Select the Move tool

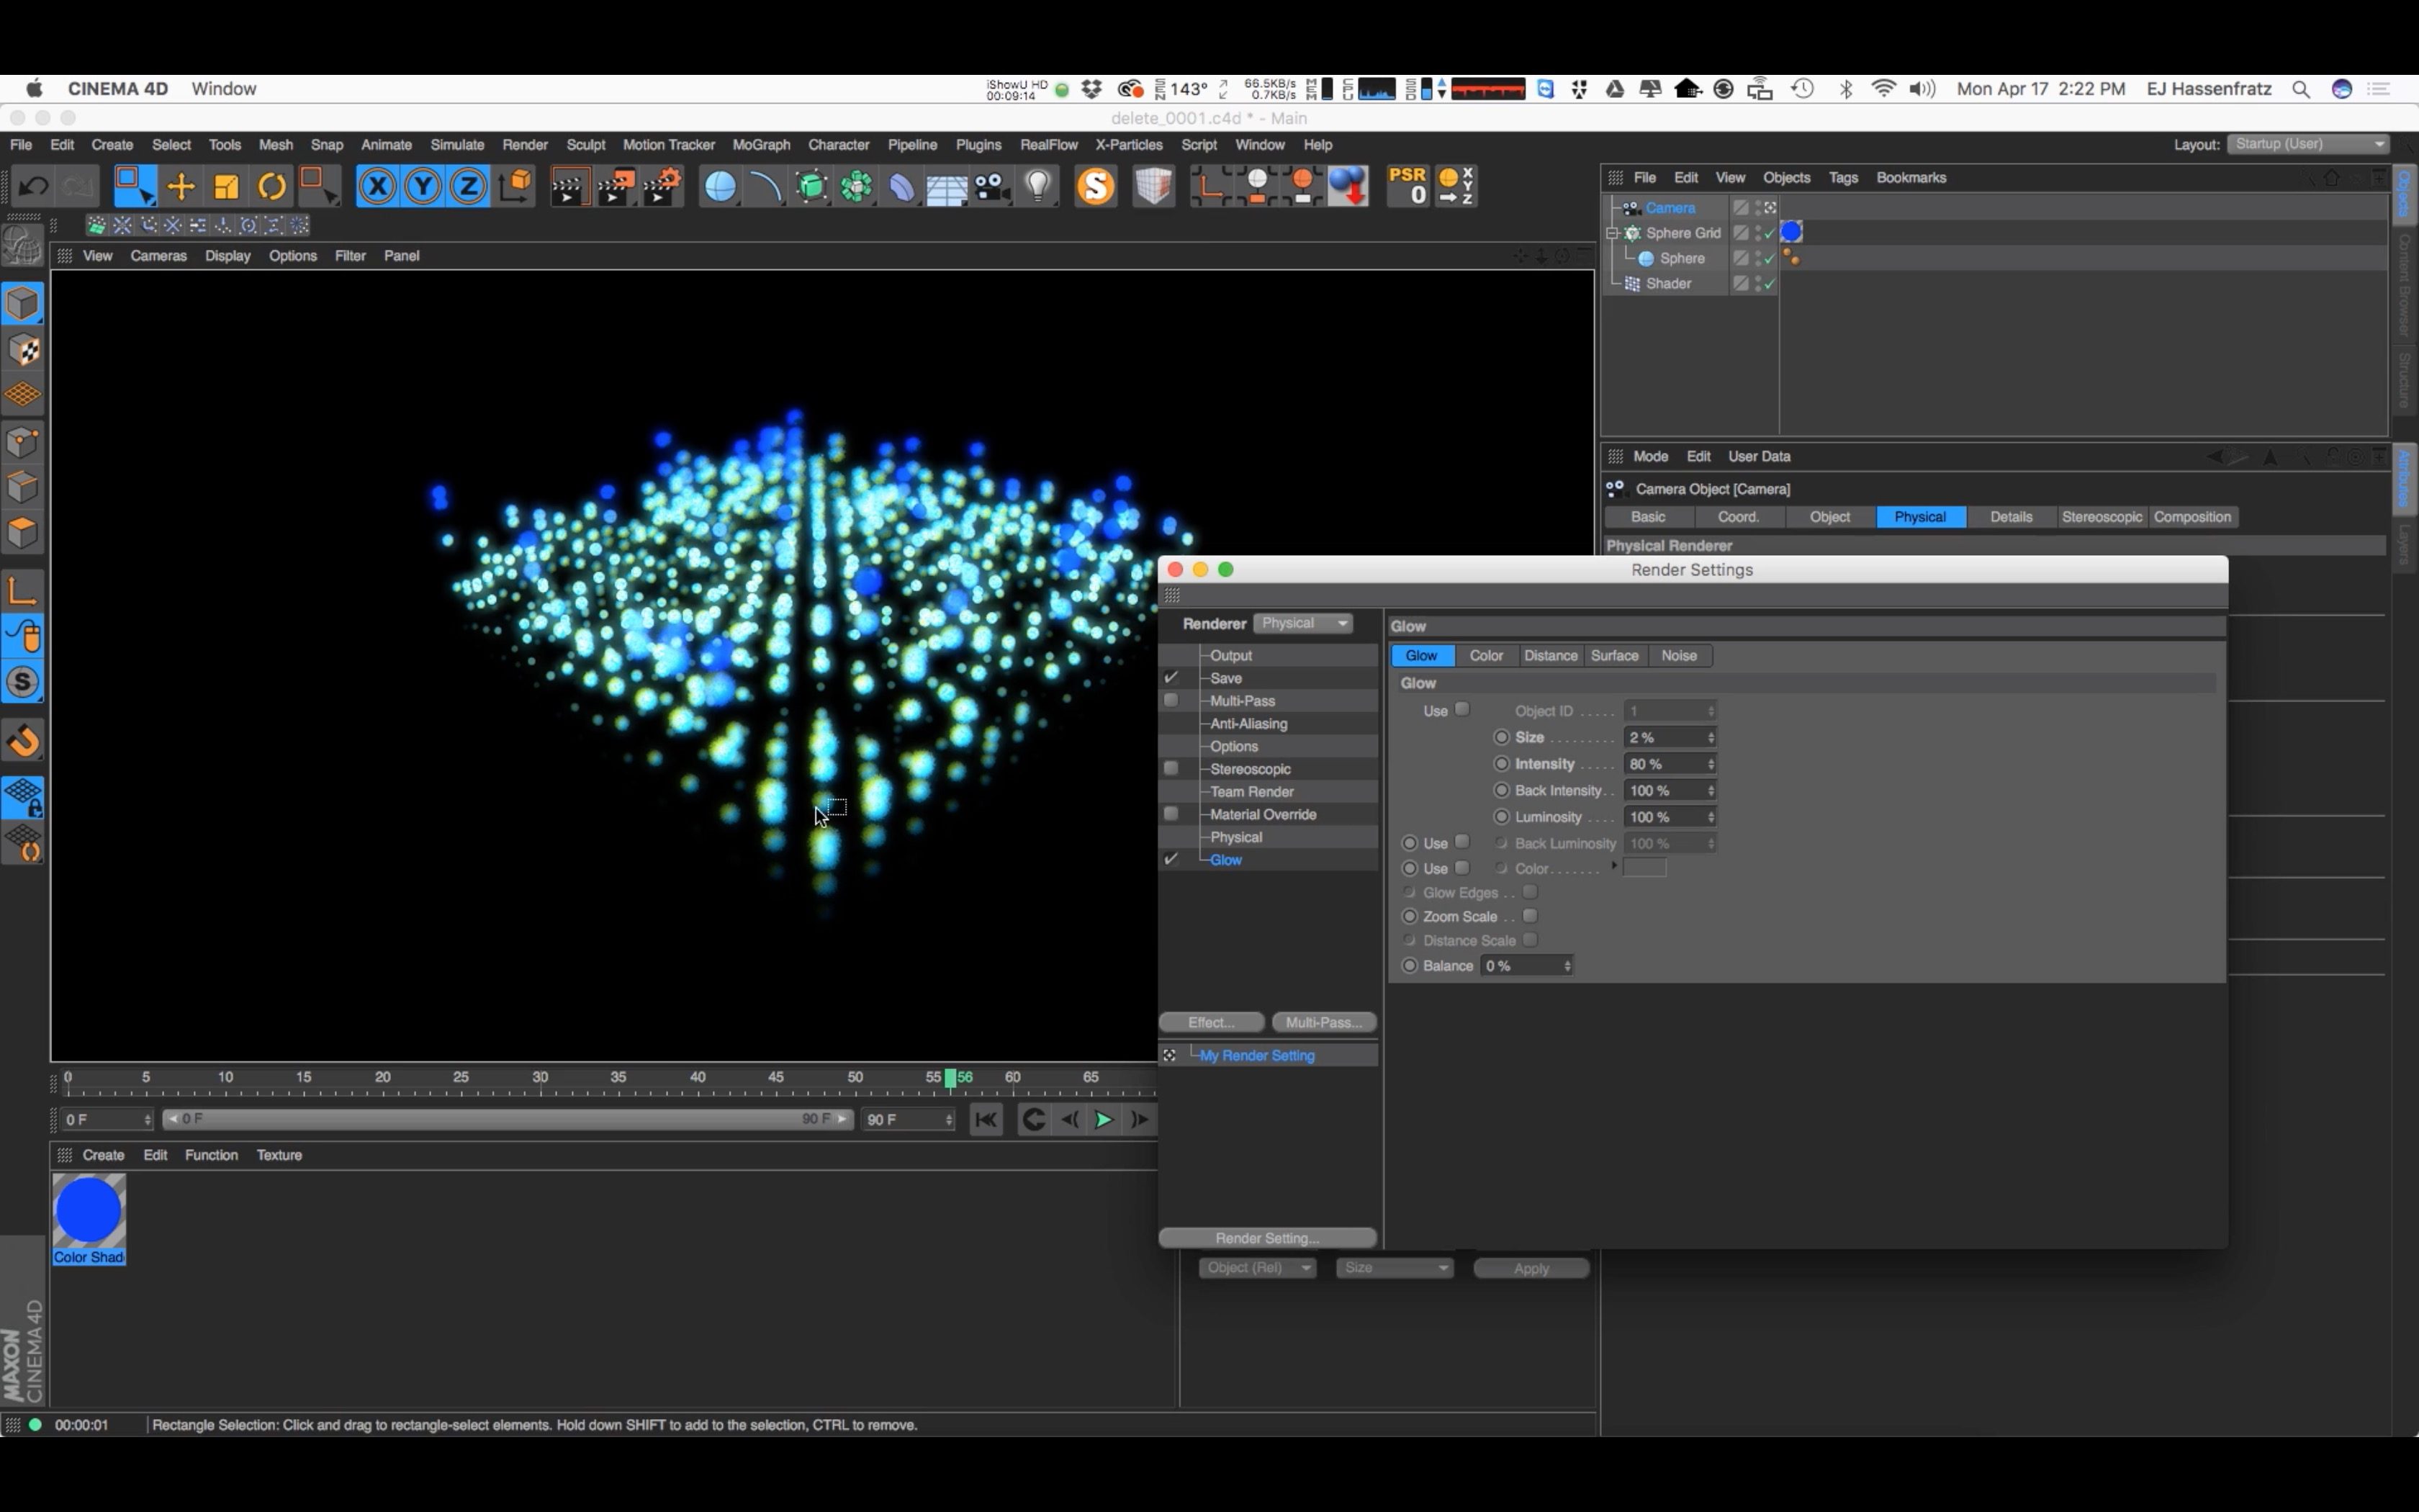click(181, 187)
